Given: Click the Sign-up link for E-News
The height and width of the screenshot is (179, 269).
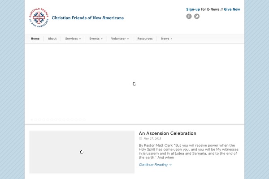Looking at the screenshot, I should tap(193, 9).
